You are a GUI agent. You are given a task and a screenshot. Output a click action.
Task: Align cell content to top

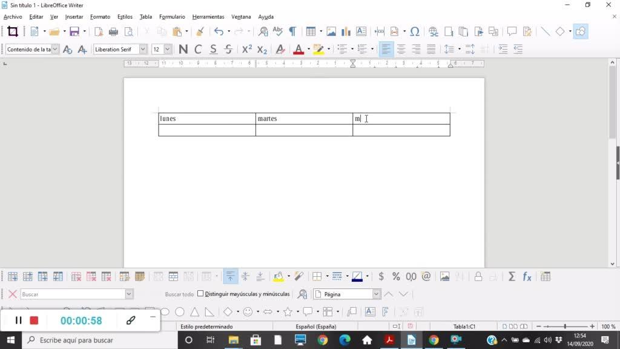[x=230, y=276]
